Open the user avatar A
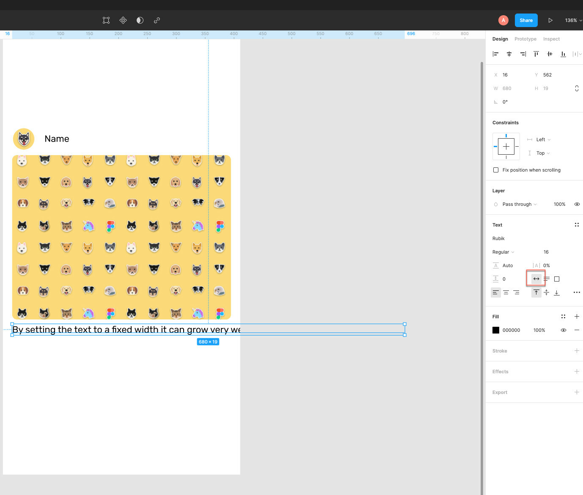The image size is (583, 495). [x=503, y=20]
